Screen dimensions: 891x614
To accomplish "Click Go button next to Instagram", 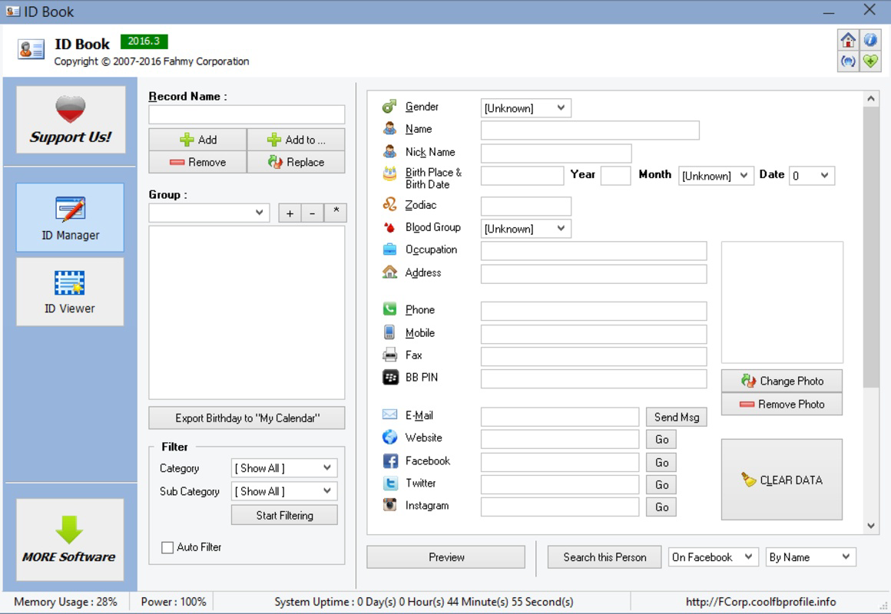I will (x=661, y=507).
